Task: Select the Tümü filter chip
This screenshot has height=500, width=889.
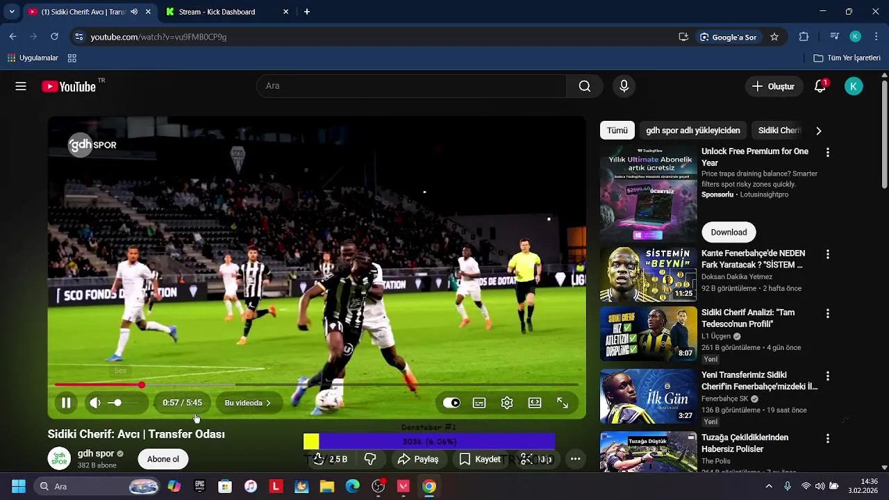Action: 617,131
